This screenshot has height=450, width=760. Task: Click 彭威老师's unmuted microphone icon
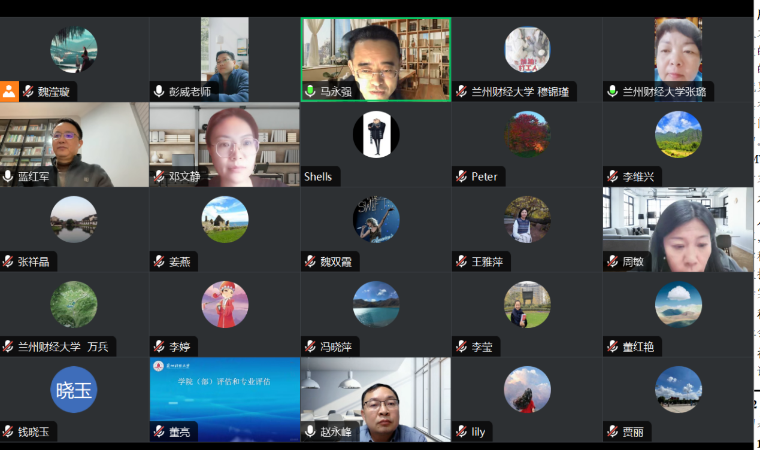159,92
